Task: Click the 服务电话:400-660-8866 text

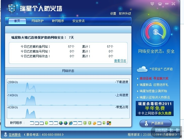Action: (x=44, y=135)
